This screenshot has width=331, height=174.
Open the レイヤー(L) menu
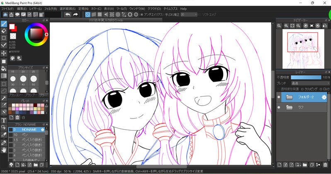tap(36, 9)
